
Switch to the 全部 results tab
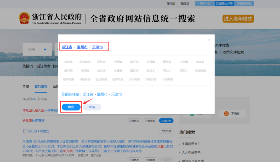coord(26,86)
